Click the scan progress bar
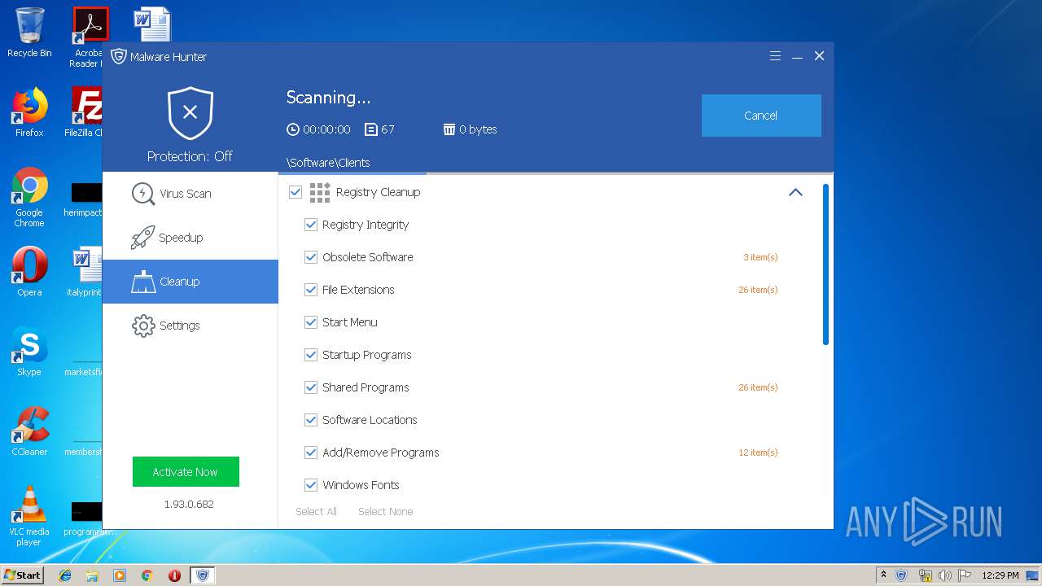 pyautogui.click(x=556, y=173)
